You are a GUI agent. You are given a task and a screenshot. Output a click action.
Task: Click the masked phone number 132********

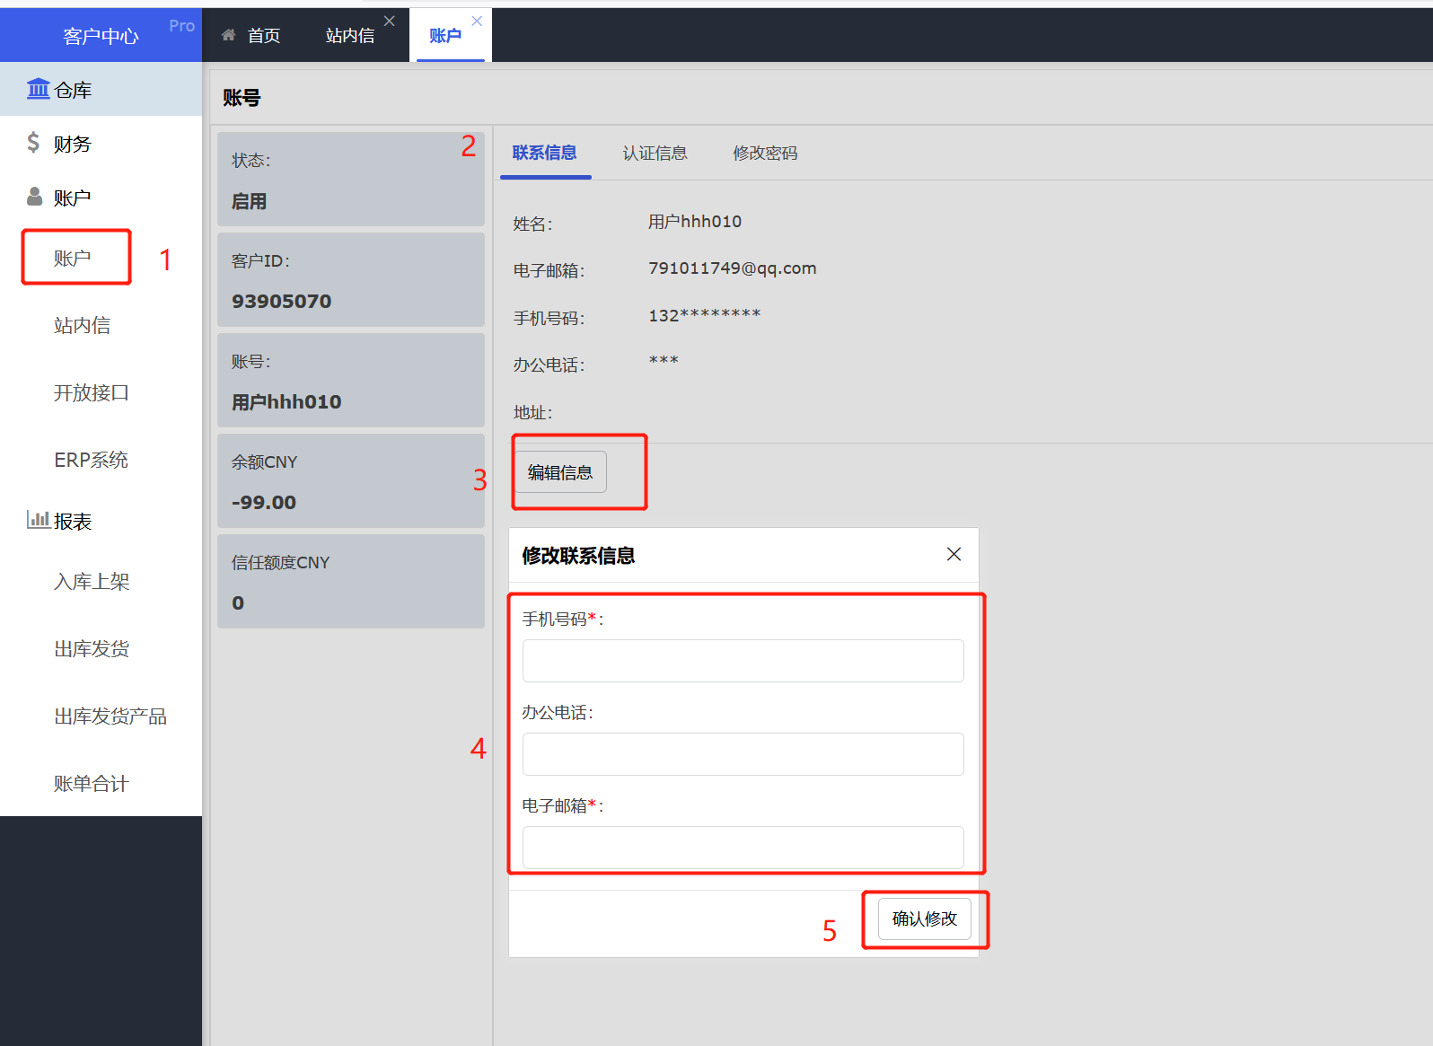point(705,315)
